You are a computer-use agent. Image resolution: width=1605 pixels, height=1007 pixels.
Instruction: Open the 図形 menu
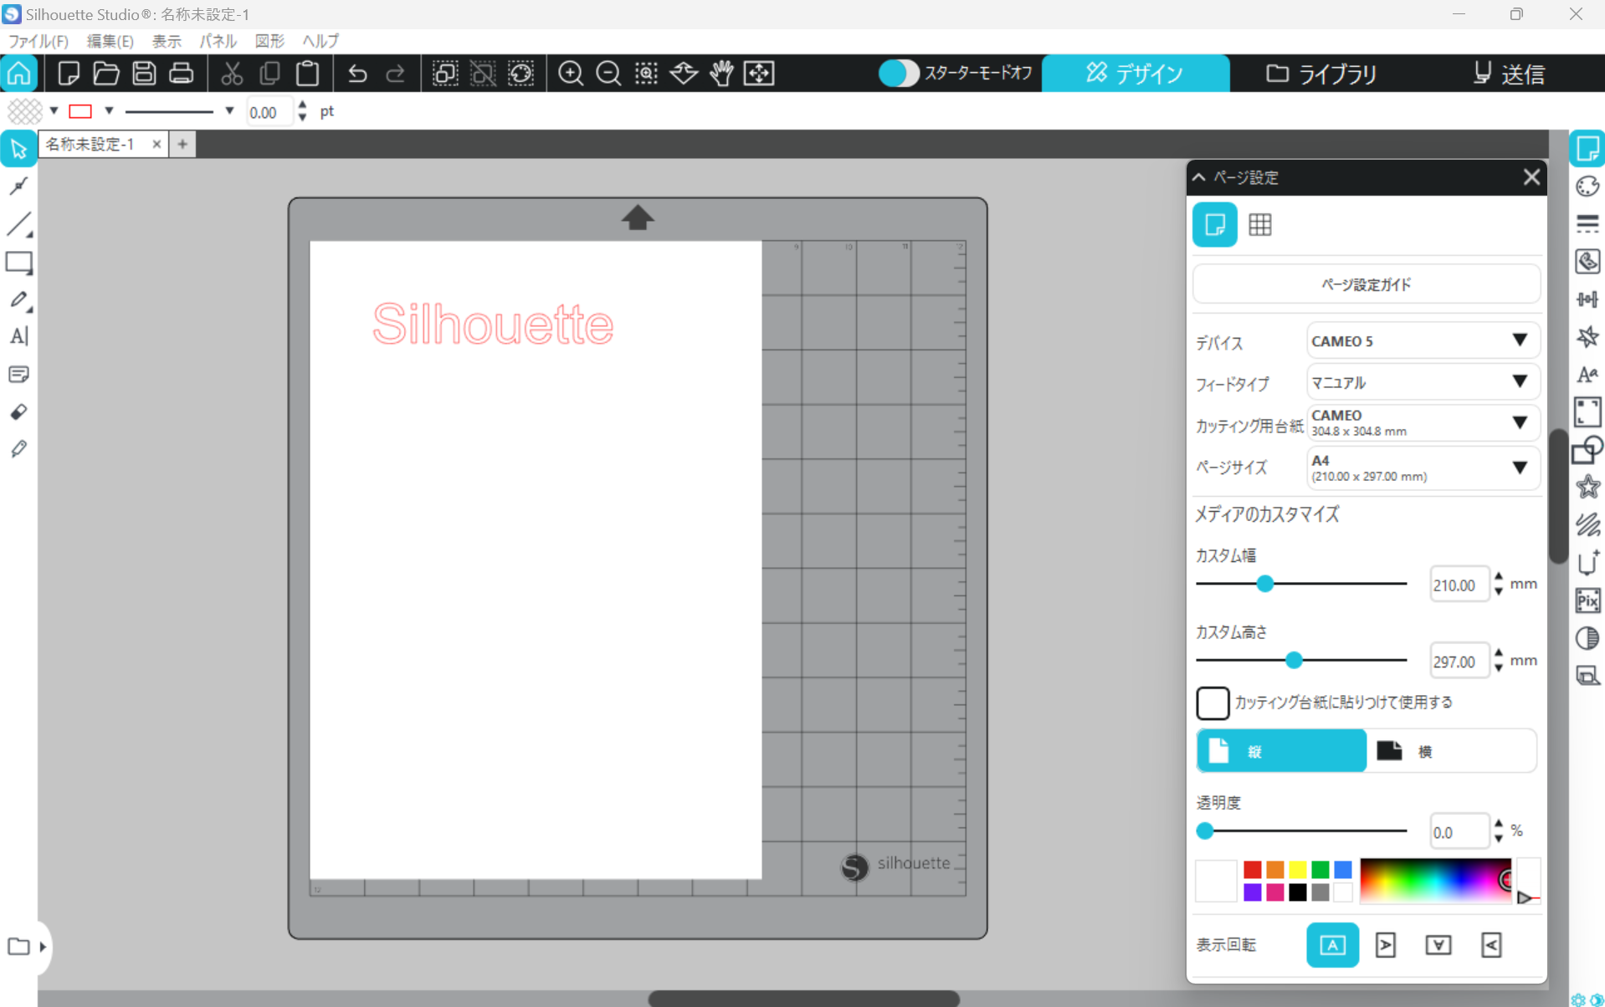click(269, 41)
